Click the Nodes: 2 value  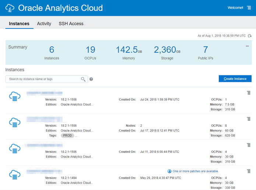tap(141, 126)
